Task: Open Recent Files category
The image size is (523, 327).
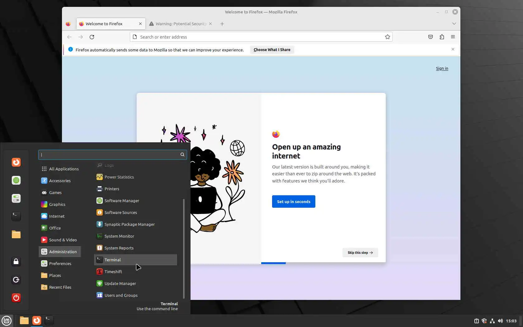Action: click(60, 287)
